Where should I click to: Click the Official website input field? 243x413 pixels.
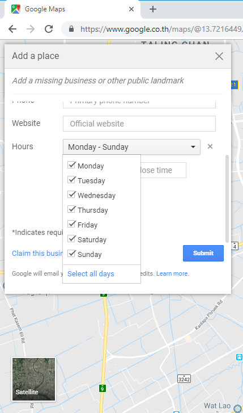click(139, 124)
